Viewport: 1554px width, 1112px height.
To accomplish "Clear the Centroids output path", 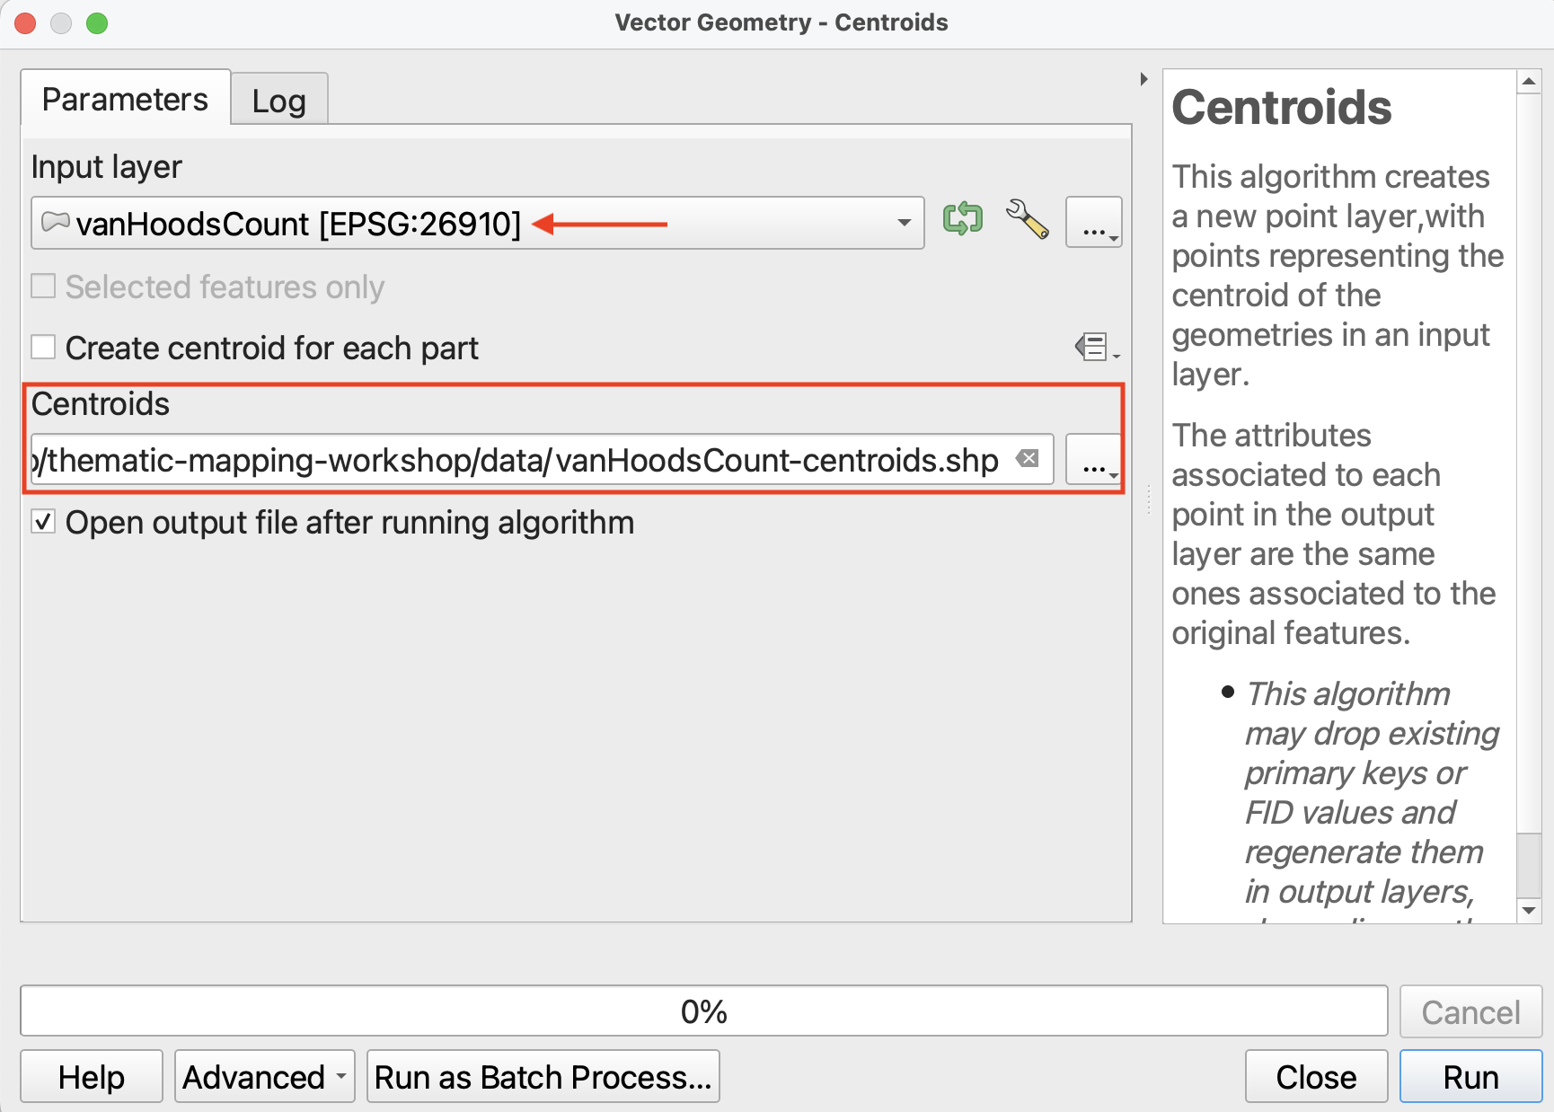I will pos(1028,459).
